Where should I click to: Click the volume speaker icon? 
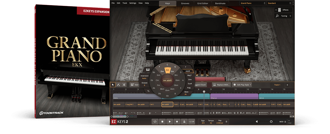[257, 122]
